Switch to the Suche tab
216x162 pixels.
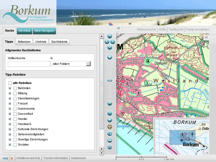click(x=10, y=31)
